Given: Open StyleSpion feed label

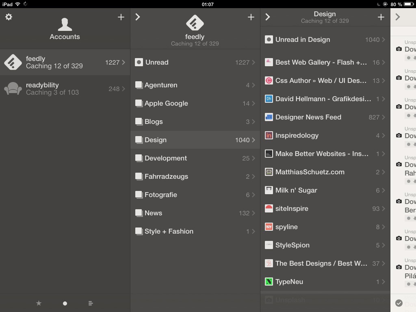Looking at the screenshot, I should pyautogui.click(x=292, y=245).
